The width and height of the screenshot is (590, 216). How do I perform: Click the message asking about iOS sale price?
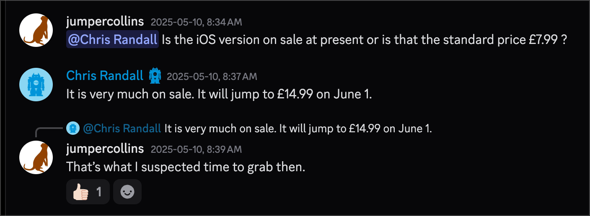[365, 40]
